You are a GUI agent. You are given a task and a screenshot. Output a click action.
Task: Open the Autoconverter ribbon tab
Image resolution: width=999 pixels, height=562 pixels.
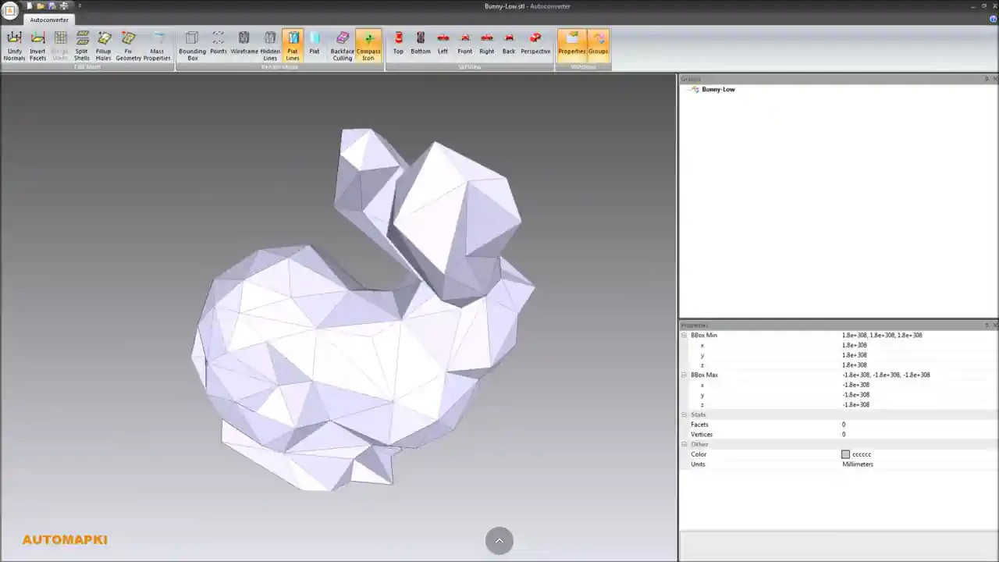pyautogui.click(x=49, y=20)
